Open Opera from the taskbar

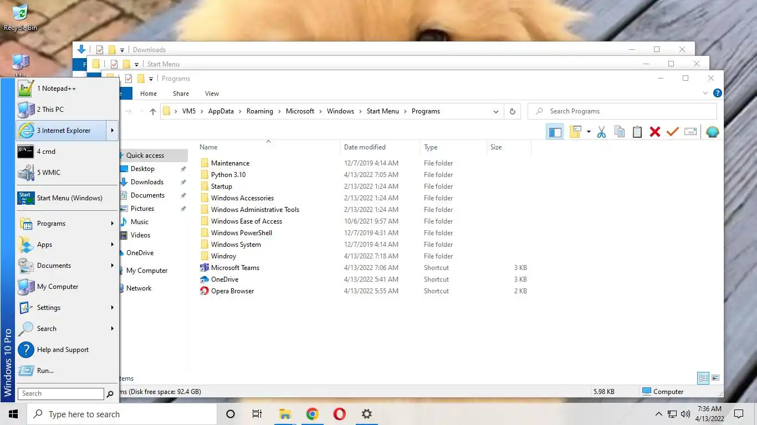[340, 414]
